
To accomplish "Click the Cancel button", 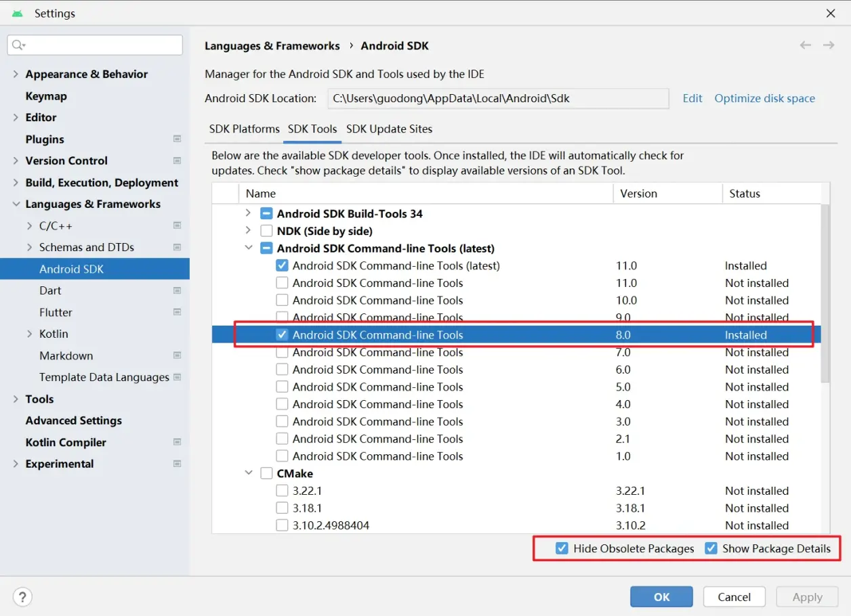I will tap(734, 596).
